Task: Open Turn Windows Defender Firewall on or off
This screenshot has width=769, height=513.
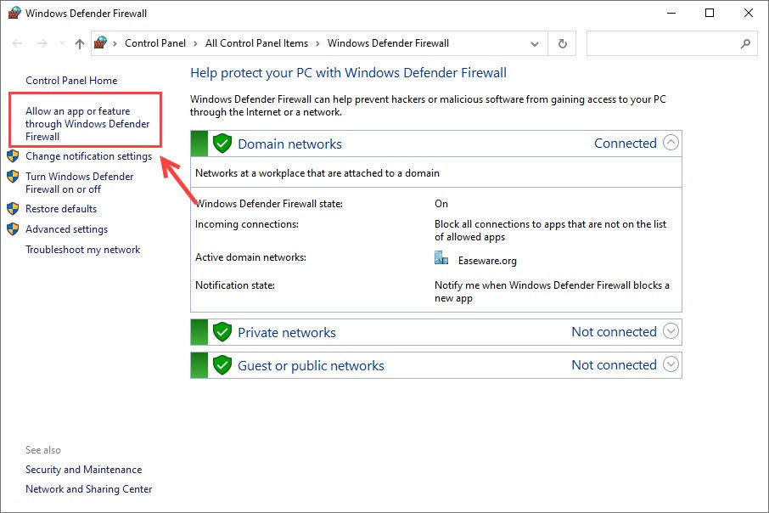Action: (x=80, y=183)
